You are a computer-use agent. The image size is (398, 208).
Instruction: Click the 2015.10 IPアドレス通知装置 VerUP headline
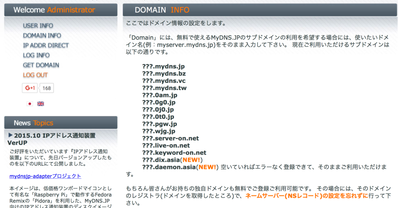point(52,139)
